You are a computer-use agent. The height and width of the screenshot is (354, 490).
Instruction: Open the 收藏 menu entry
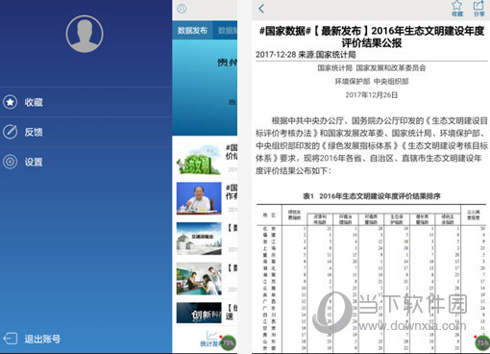pos(86,102)
